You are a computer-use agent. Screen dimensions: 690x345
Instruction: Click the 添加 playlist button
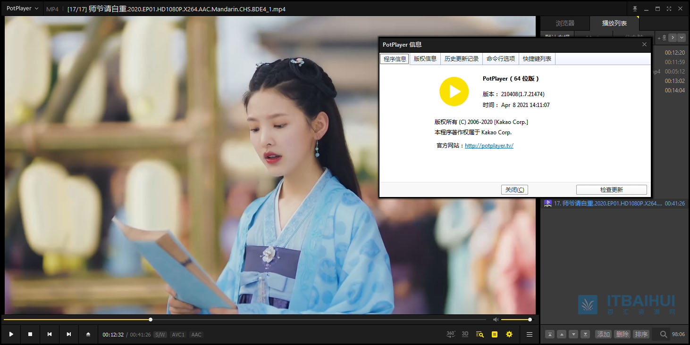pos(603,334)
